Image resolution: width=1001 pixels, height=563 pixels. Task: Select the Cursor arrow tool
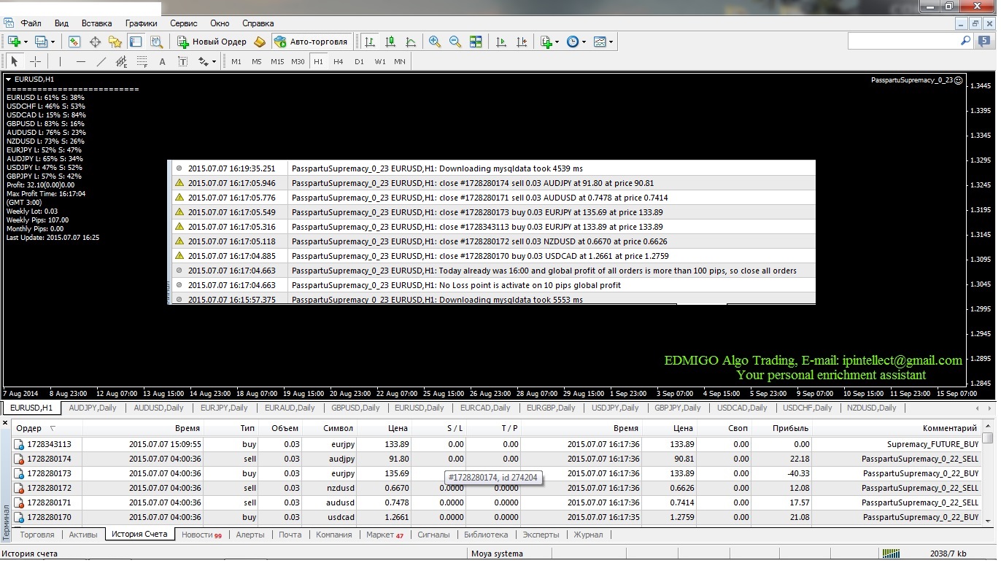click(x=15, y=61)
